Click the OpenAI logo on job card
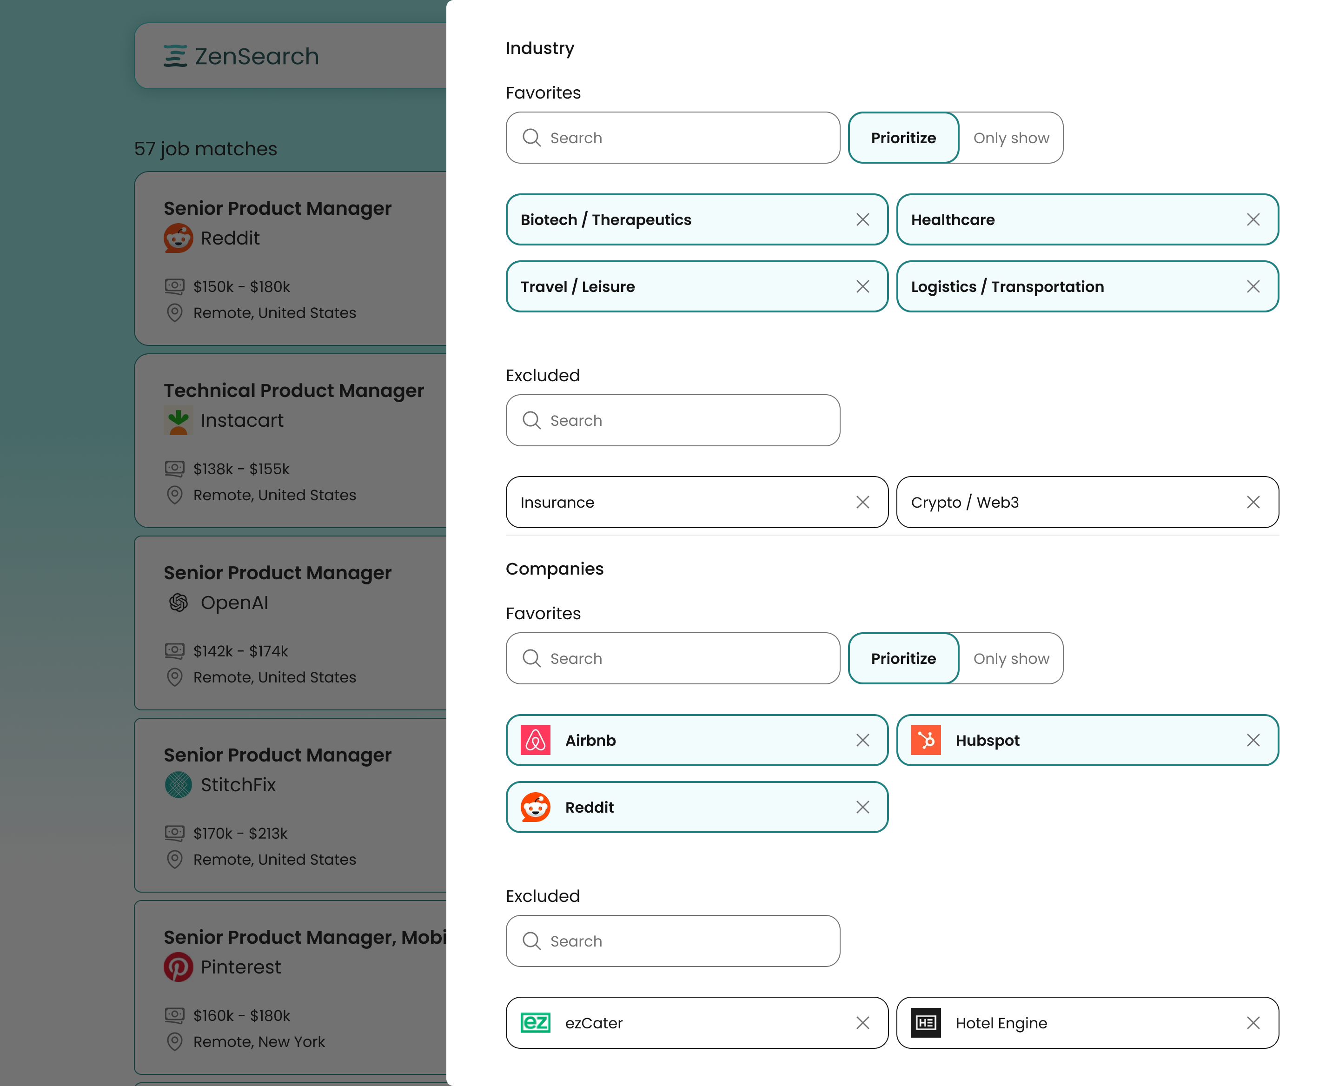This screenshot has width=1339, height=1086. tap(179, 603)
